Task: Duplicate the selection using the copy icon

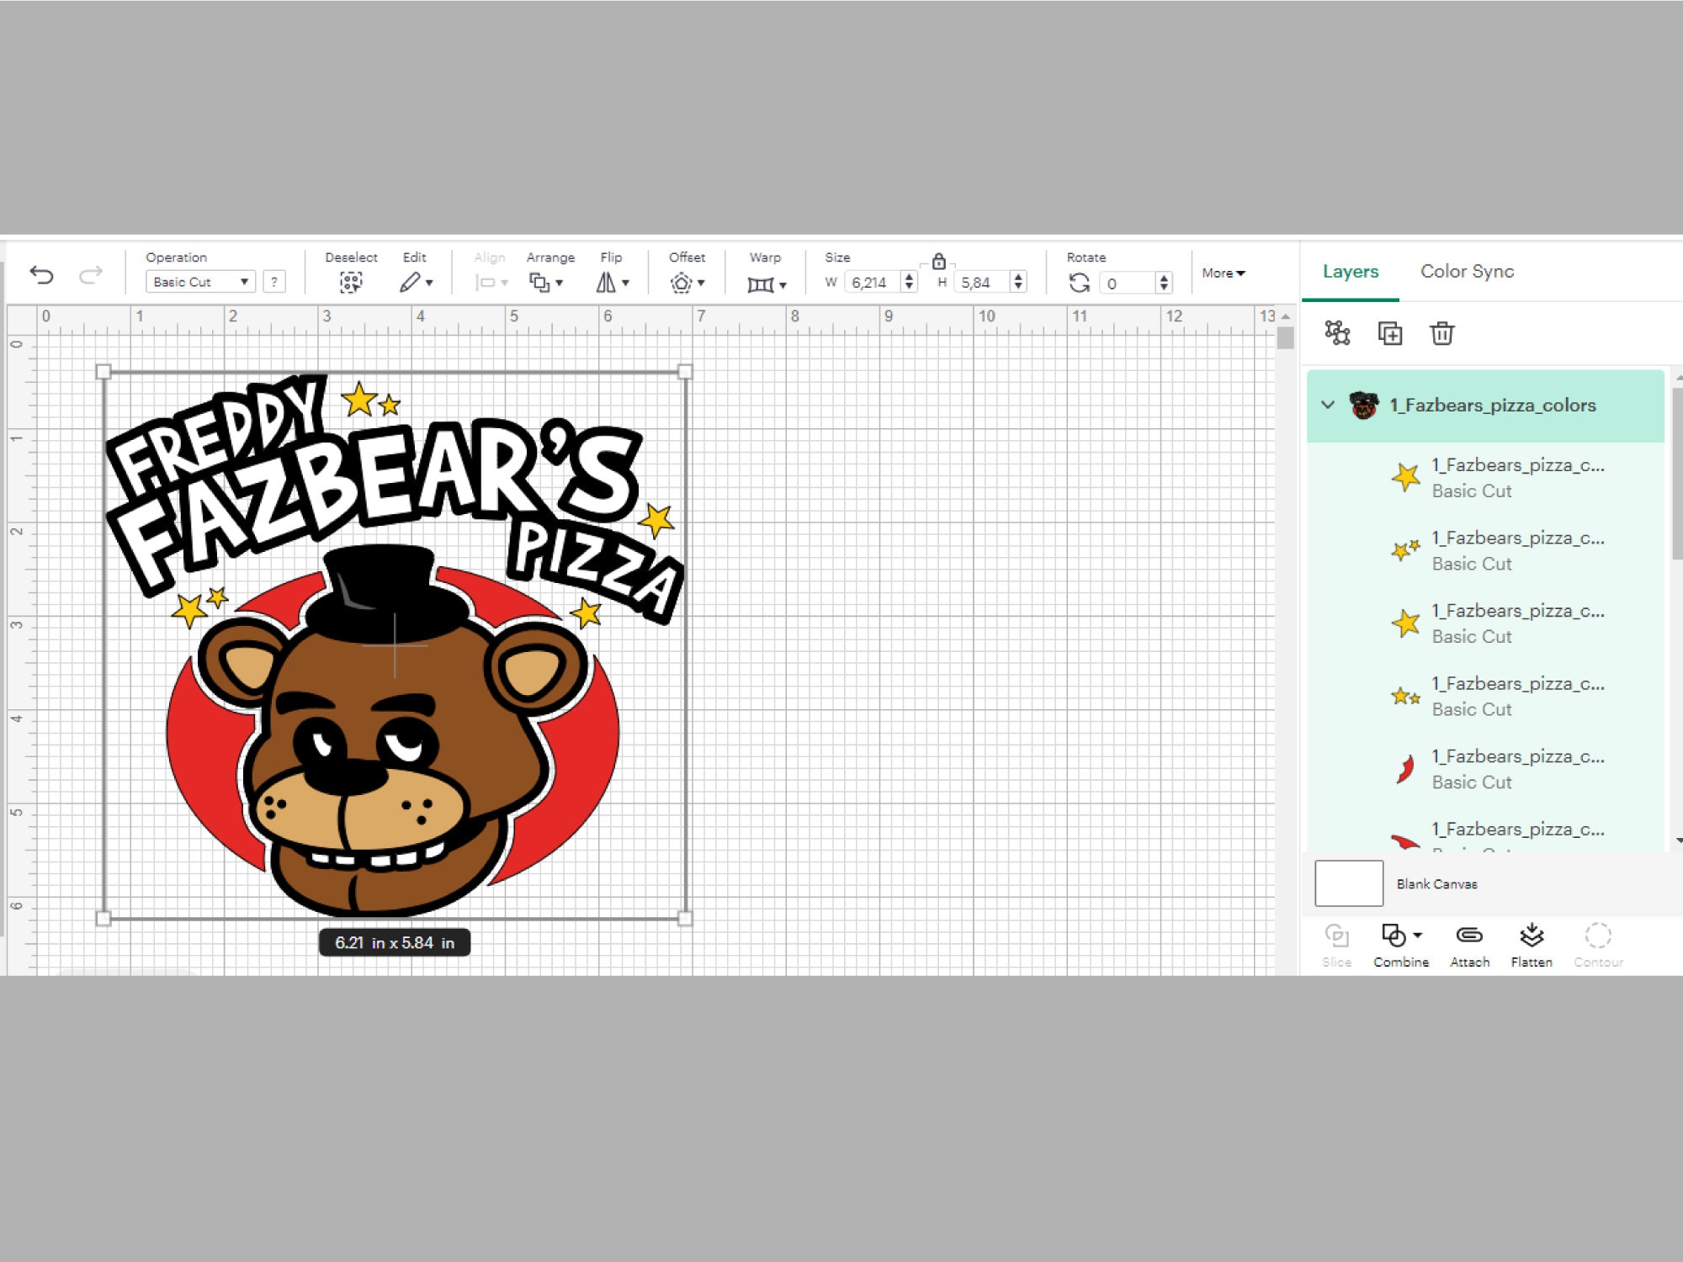Action: 1391,333
